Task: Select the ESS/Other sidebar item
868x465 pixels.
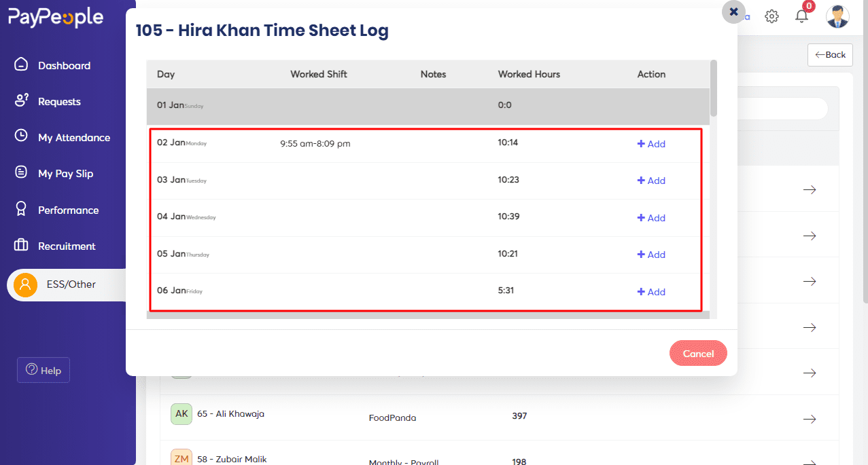Action: 68,284
